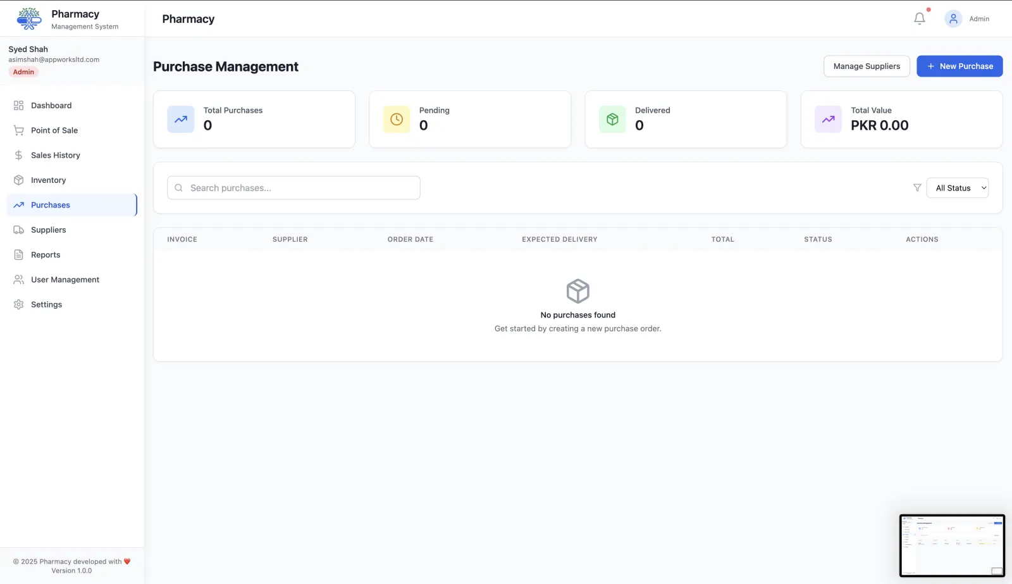
Task: Click the Admin user avatar icon
Action: 953,19
